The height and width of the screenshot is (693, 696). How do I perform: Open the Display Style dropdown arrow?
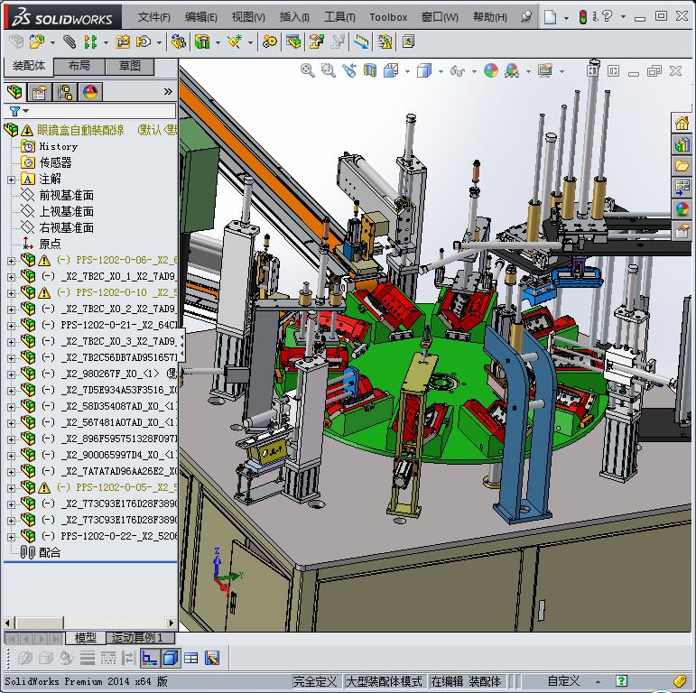tap(441, 71)
